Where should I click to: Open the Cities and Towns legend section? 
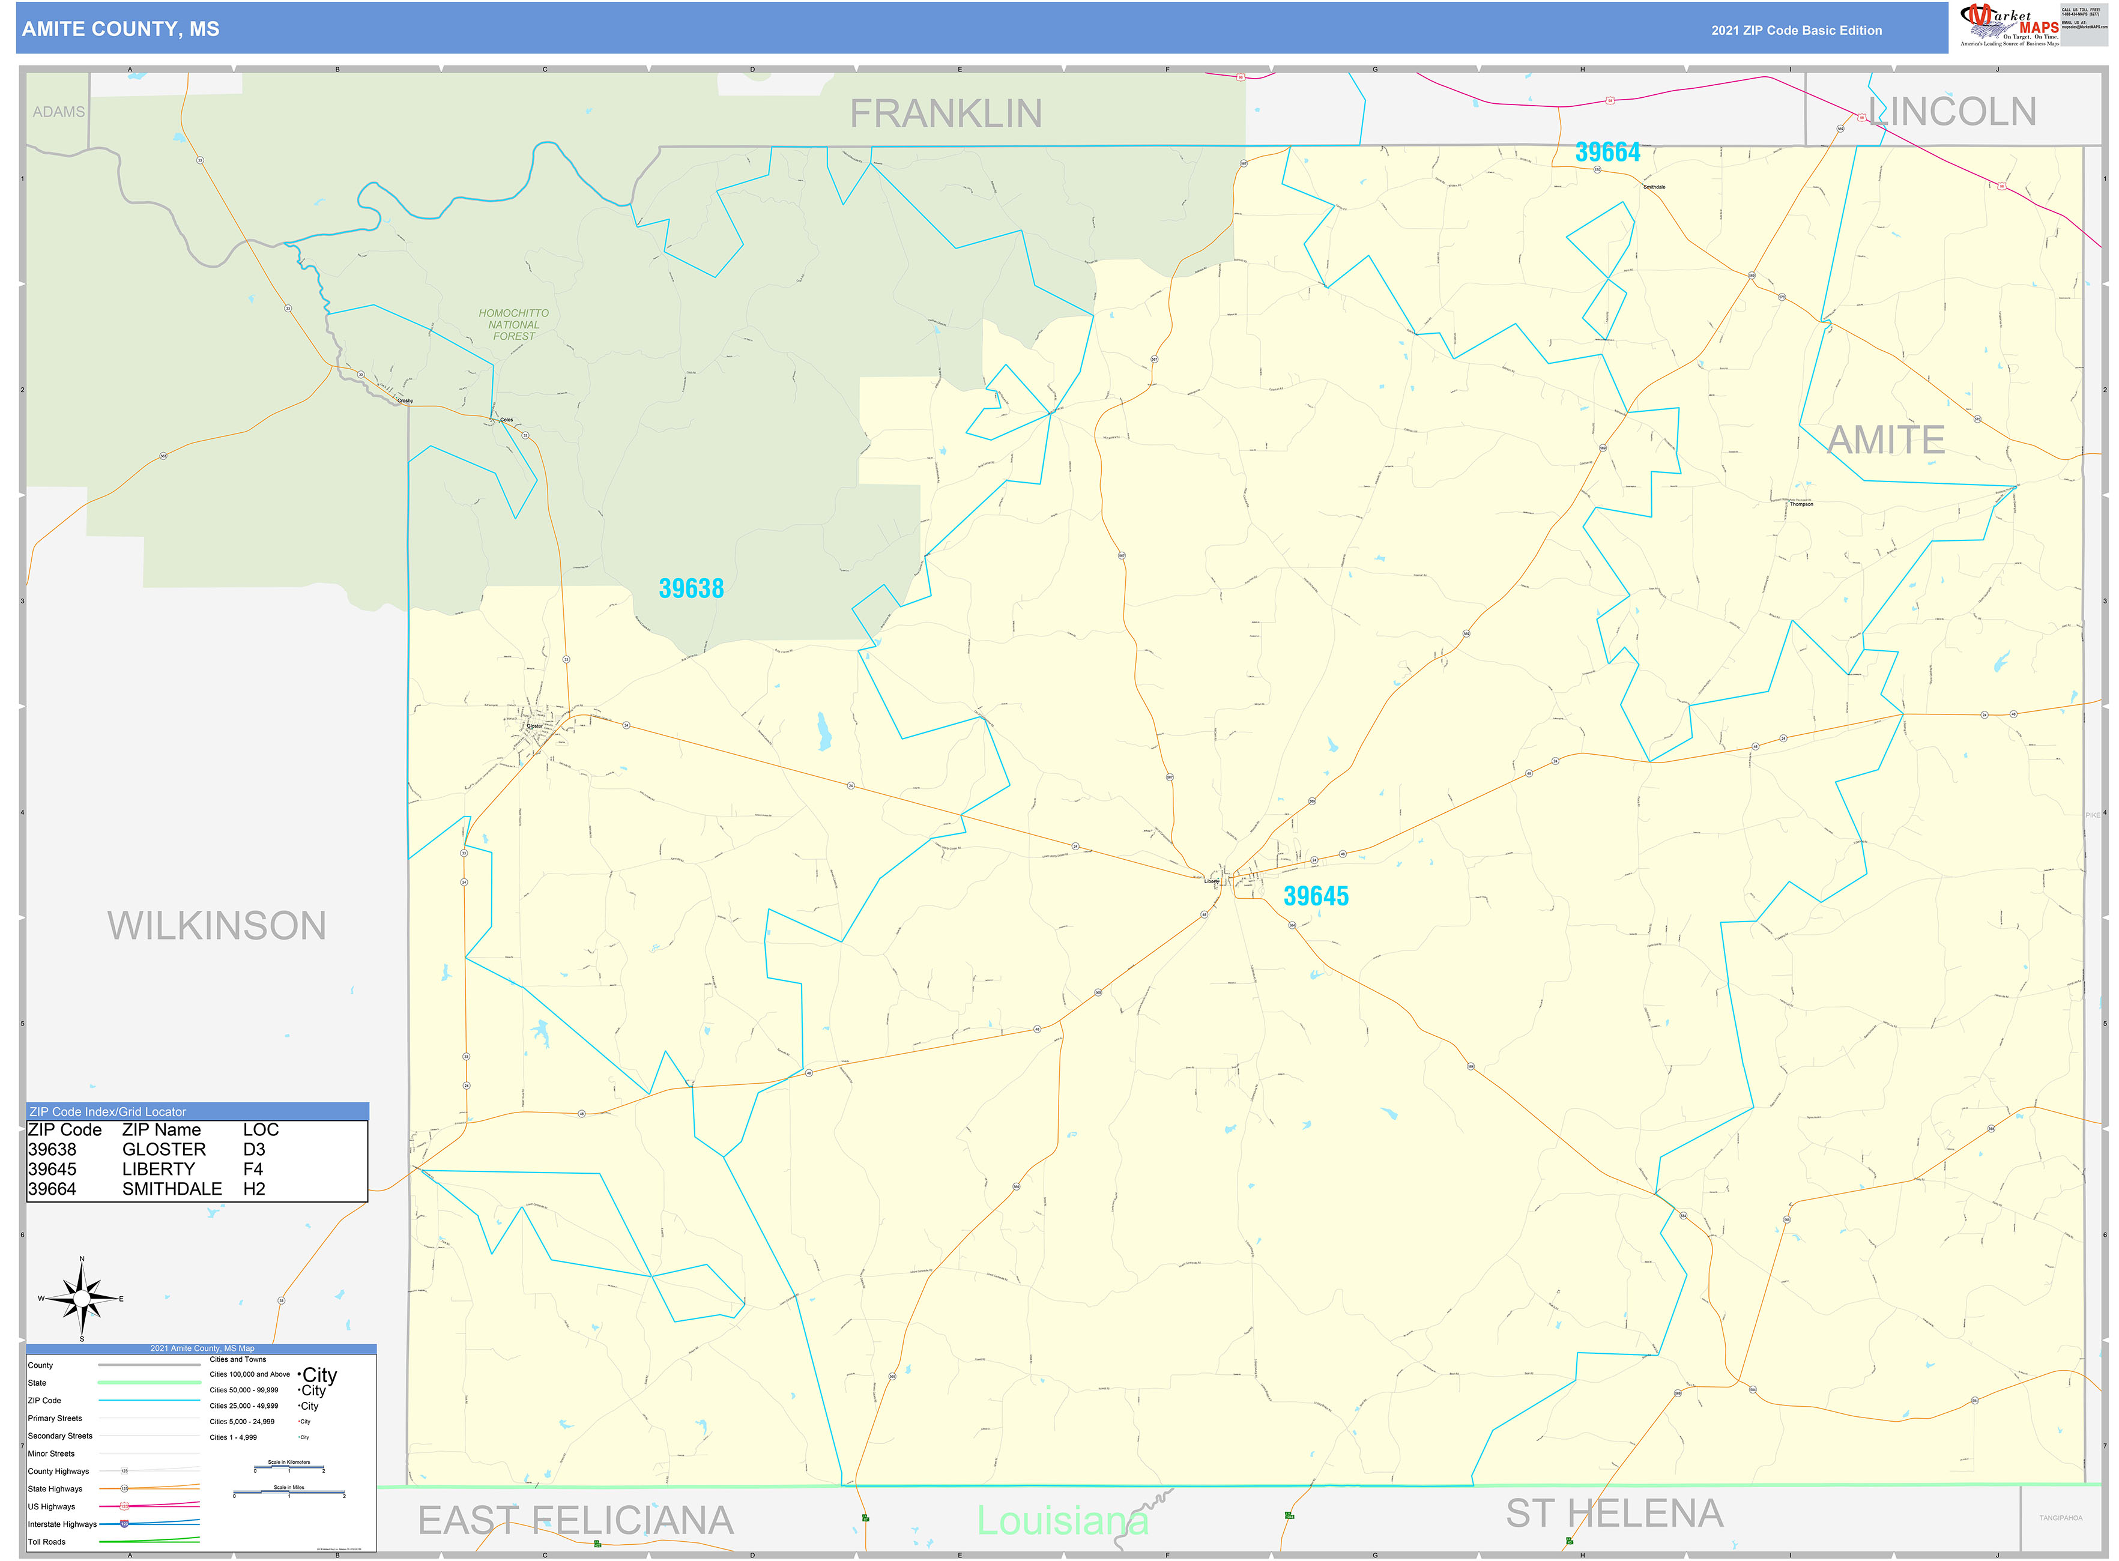238,1359
